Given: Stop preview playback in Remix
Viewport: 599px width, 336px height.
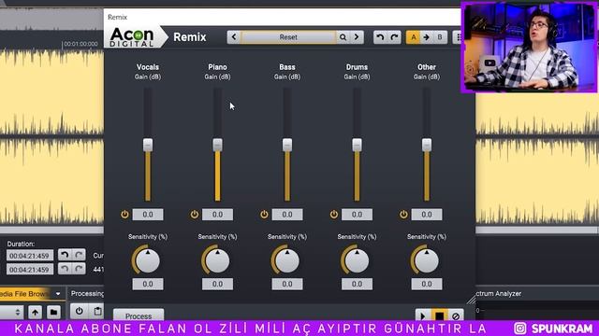Looking at the screenshot, I should tap(439, 315).
